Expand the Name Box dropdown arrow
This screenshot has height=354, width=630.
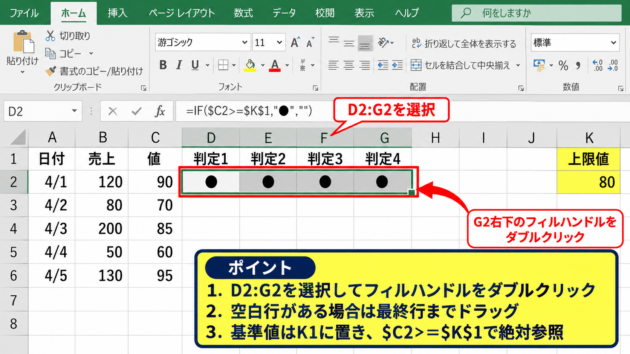[x=74, y=111]
